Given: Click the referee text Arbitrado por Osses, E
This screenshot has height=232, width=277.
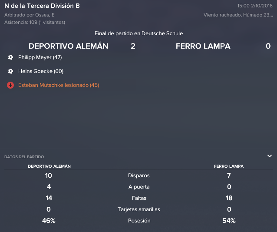Looking at the screenshot, I should tap(30, 15).
